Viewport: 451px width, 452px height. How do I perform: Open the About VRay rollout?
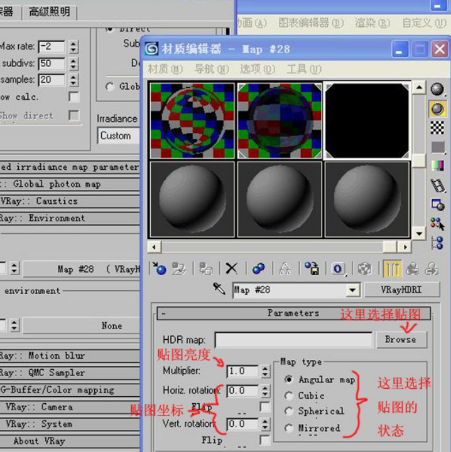[70, 441]
